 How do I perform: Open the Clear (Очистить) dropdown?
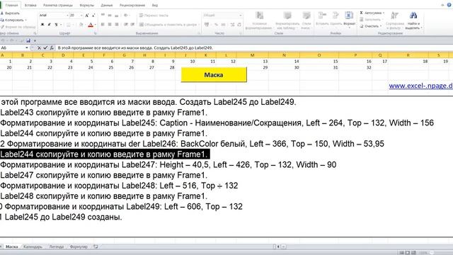[371, 26]
